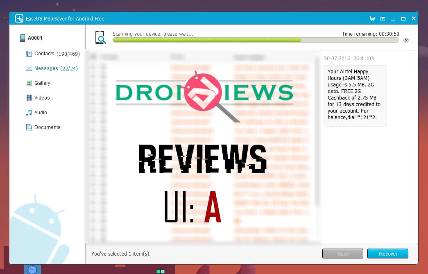Click the Back button
The width and height of the screenshot is (428, 274).
coord(343,254)
